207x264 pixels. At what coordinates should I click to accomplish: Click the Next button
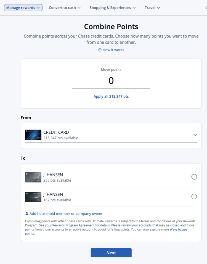(111, 252)
